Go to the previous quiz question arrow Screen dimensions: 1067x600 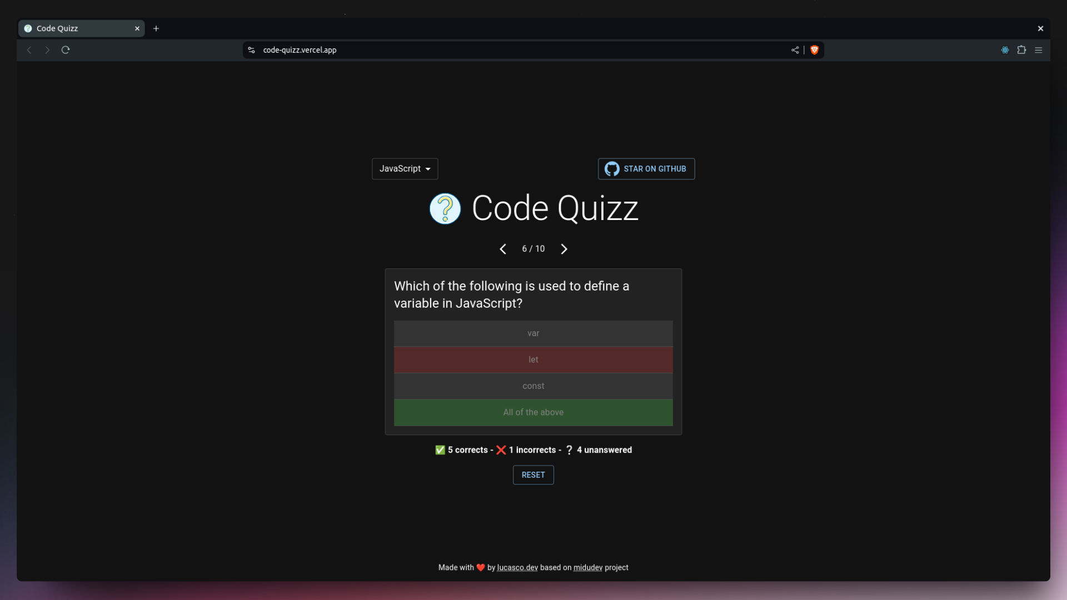[x=503, y=249]
